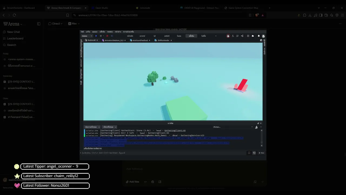Reload the browser page
Screen dimensions: 346x195
coord(14,15)
